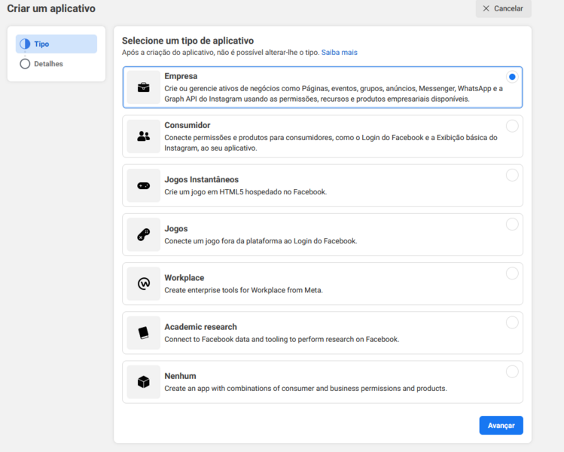Click the 'Crie um jogo em HTML5' description

click(245, 192)
